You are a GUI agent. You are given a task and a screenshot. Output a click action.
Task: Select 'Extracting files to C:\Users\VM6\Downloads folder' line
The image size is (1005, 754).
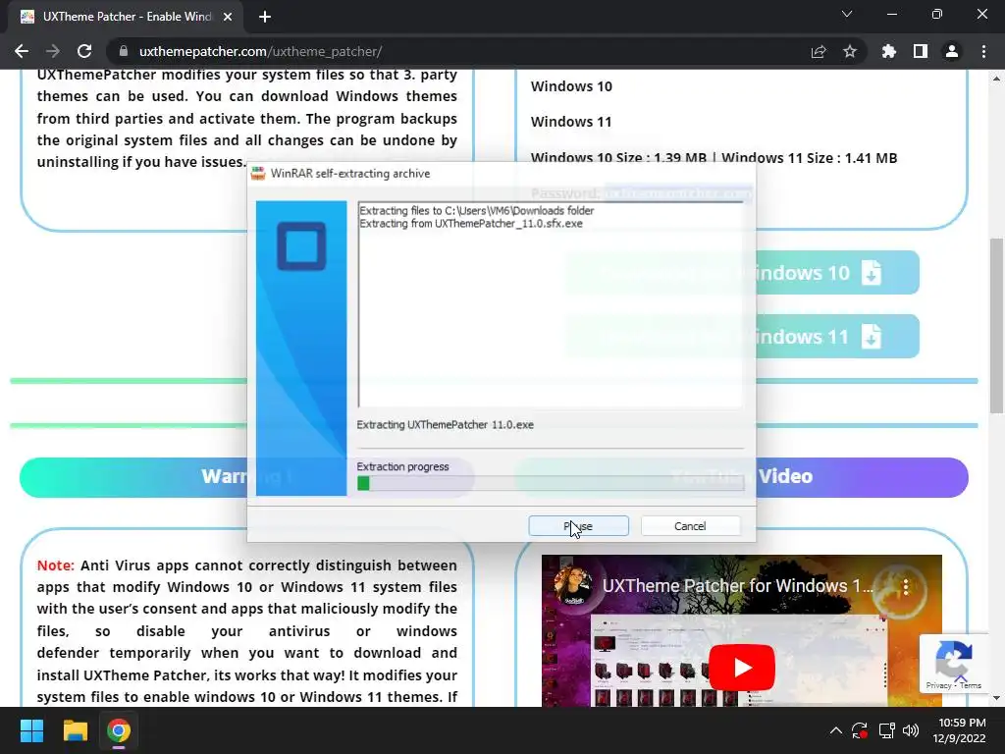[477, 210]
